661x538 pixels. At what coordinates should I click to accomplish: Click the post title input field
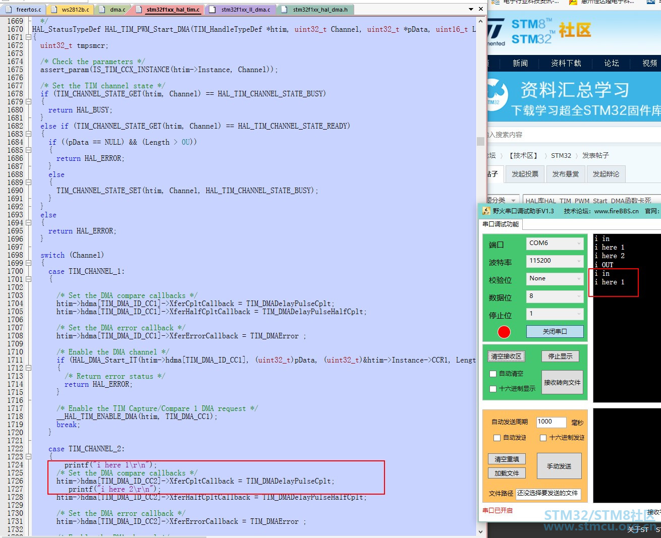592,200
